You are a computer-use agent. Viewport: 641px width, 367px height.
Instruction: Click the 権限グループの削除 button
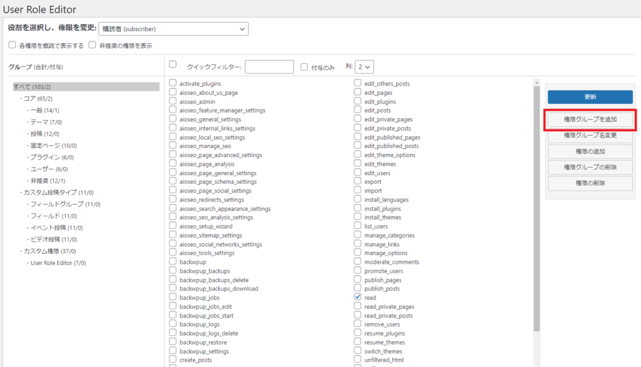590,167
